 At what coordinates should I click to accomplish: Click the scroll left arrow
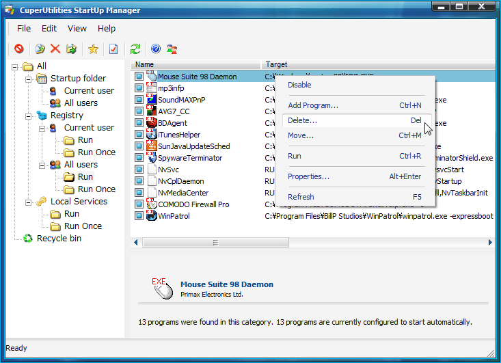tap(136, 243)
